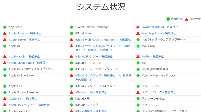Click the Apple School Manager text
Image resolution: width=201 pixels, height=112 pixels.
[24, 92]
